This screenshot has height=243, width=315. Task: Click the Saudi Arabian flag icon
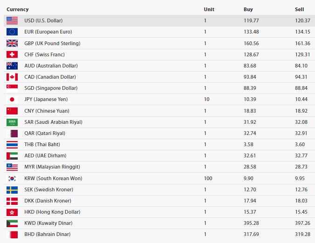click(12, 122)
